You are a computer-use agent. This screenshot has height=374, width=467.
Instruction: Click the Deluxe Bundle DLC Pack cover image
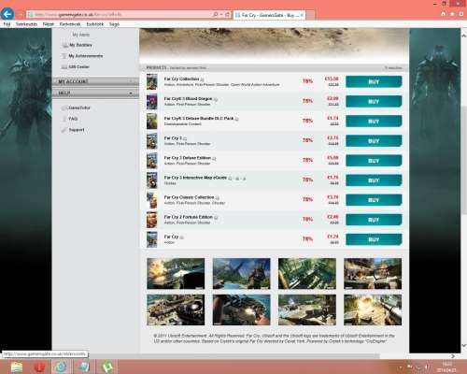(152, 121)
